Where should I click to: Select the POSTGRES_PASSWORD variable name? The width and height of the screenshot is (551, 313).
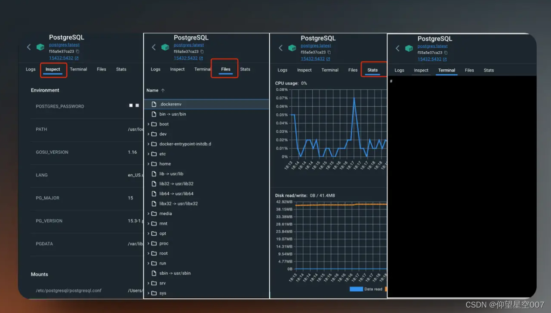click(60, 106)
